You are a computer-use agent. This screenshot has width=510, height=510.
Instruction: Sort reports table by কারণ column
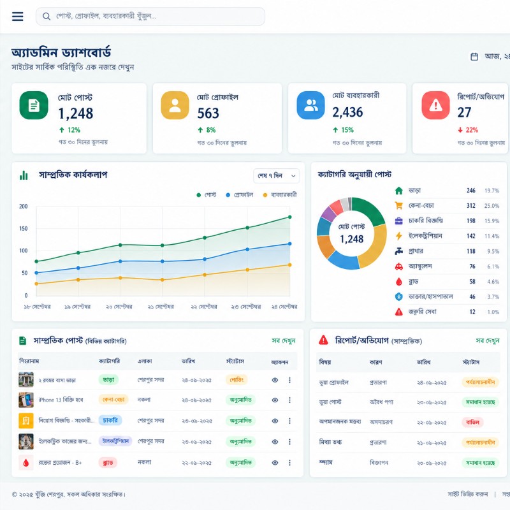[x=375, y=362]
